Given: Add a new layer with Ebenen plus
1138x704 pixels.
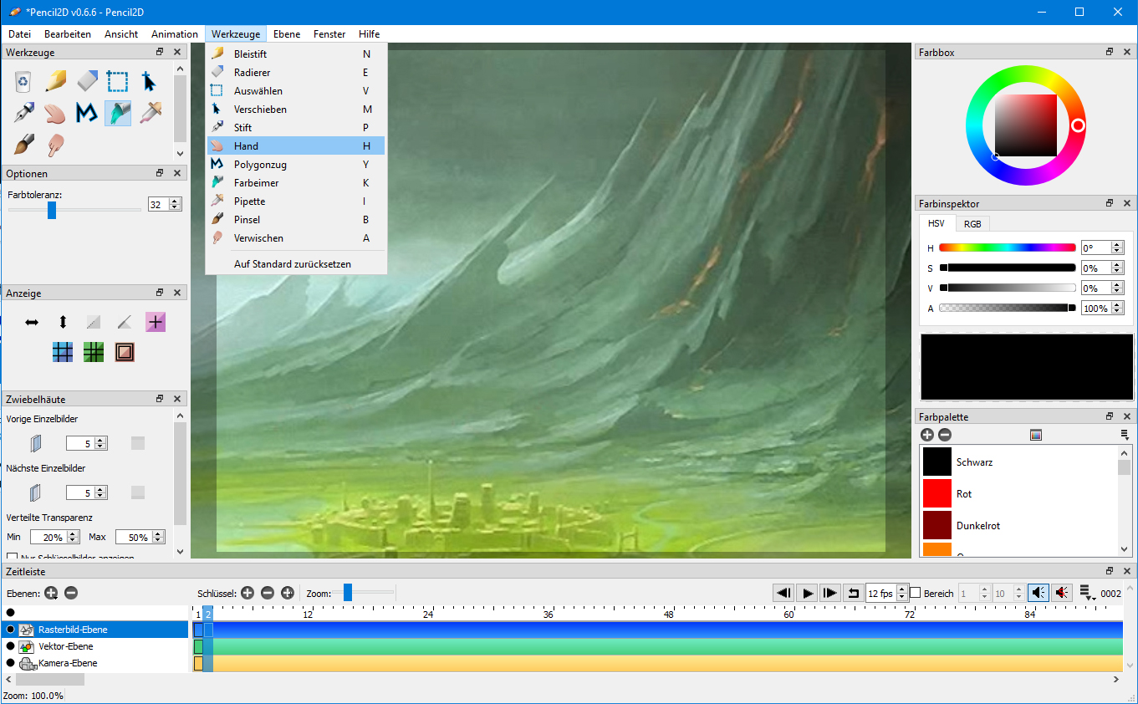Looking at the screenshot, I should [x=51, y=593].
